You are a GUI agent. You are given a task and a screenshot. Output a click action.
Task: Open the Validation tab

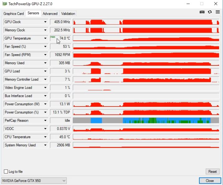[68, 14]
